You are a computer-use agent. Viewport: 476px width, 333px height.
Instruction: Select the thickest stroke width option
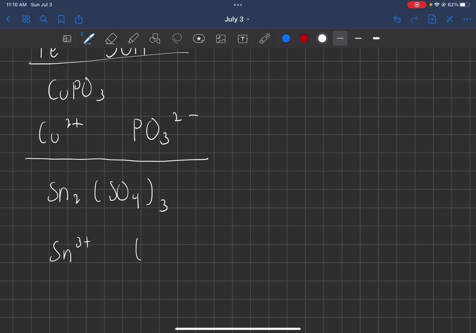(x=376, y=39)
